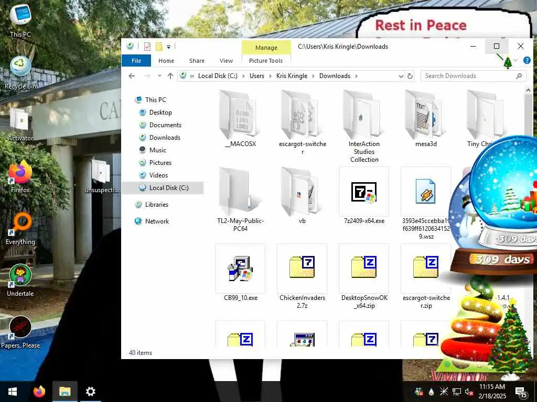Select the unsuspecti... desktop folder
This screenshot has width=537, height=402.
point(101,177)
